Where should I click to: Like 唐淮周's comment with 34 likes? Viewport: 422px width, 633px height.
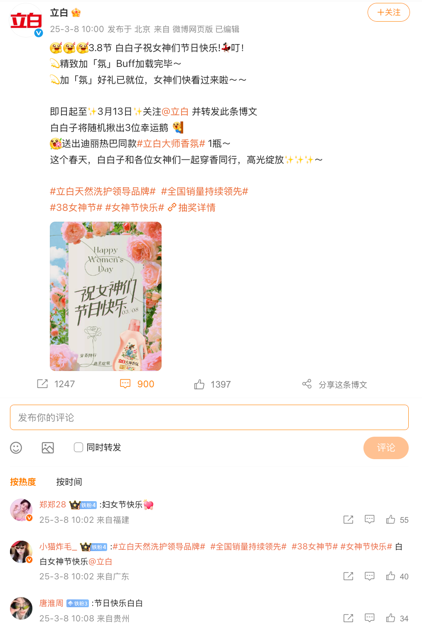[390, 618]
